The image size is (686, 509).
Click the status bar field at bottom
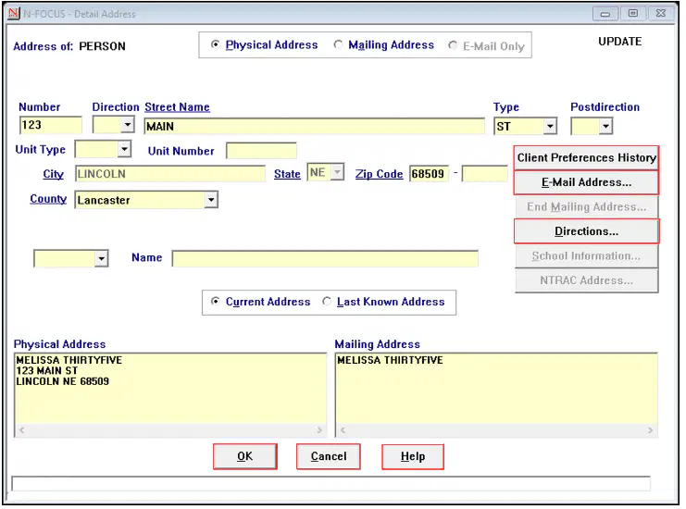tap(331, 484)
